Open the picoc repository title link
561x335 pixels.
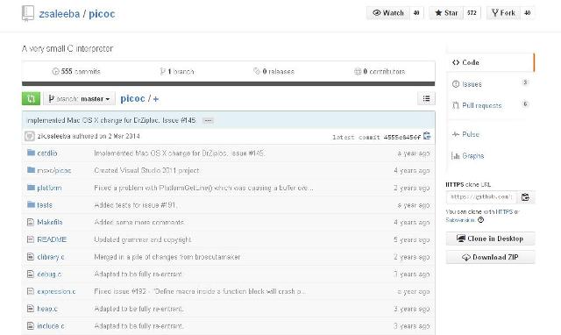(102, 14)
